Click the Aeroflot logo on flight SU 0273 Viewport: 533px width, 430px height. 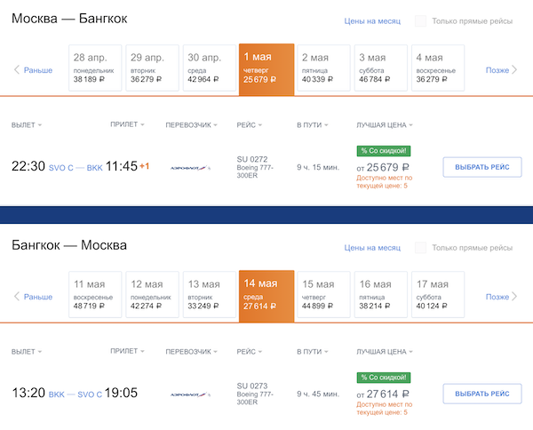point(190,393)
